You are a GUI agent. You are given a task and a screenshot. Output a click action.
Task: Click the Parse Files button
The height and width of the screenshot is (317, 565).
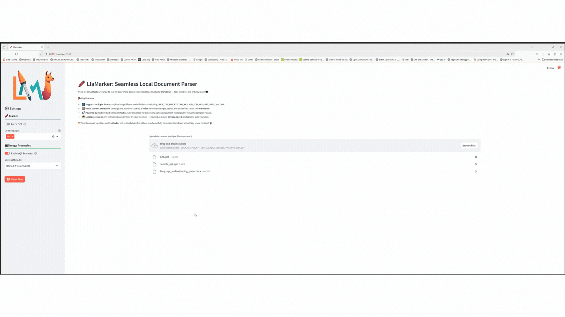pos(15,179)
